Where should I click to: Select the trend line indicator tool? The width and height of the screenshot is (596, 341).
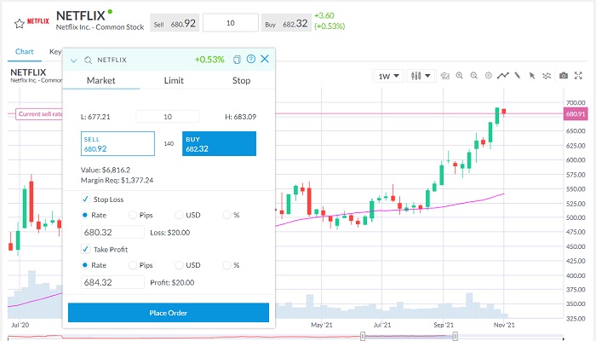503,75
